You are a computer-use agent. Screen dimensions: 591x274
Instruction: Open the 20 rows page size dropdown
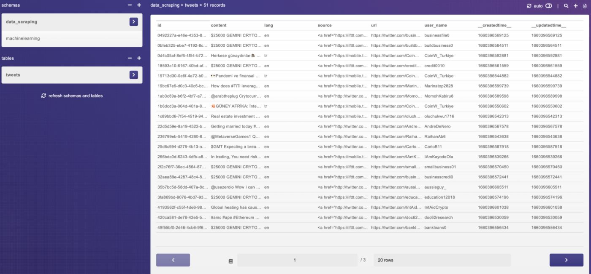click(x=442, y=260)
